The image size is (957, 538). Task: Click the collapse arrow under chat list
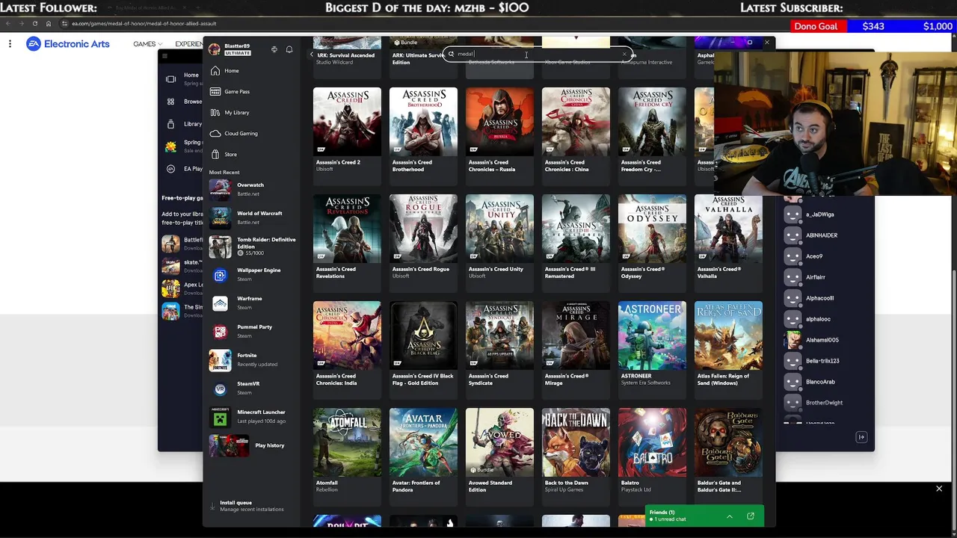click(x=861, y=437)
